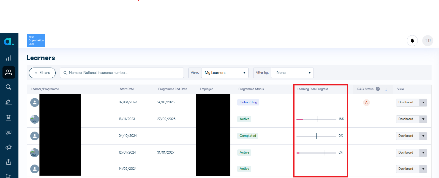Click the RAG Status column header text
The image size is (439, 178).
tap(365, 89)
